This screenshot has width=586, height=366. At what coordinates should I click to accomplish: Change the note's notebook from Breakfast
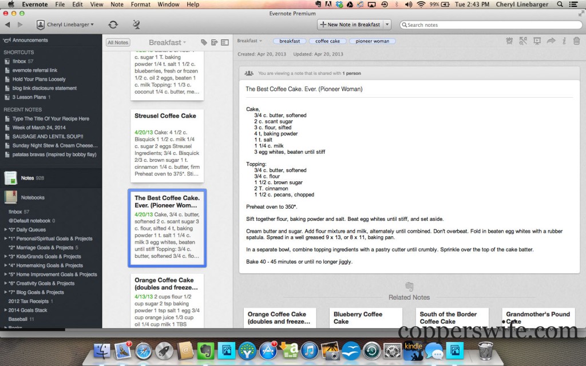coord(250,41)
